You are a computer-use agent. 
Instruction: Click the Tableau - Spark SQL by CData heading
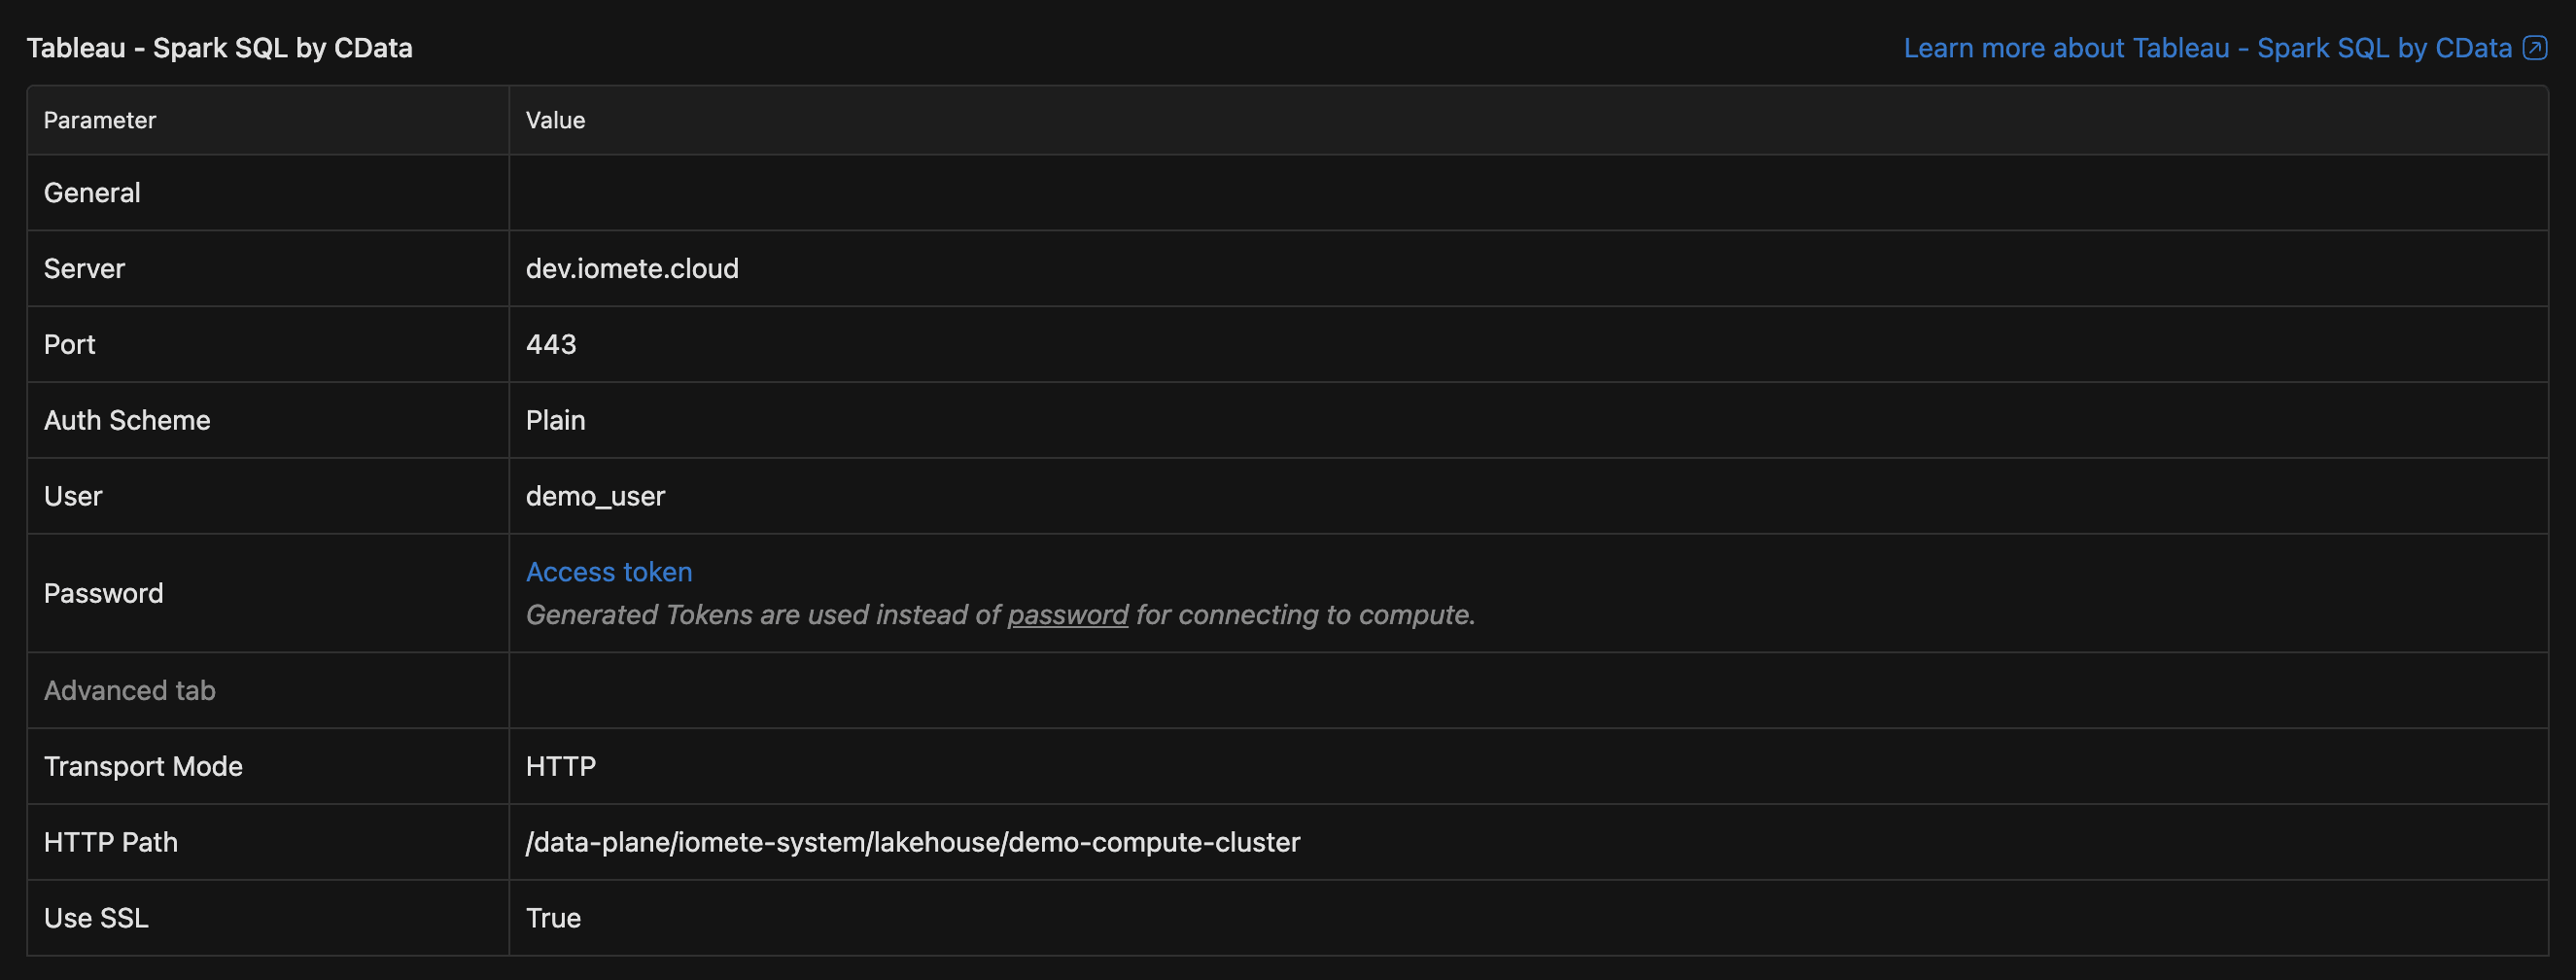click(x=219, y=48)
